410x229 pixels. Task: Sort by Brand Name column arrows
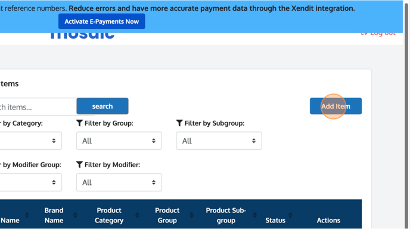click(75, 215)
